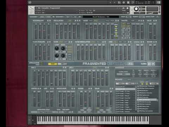Toggle the bottom green switch in Mixer section
The height and width of the screenshot is (127, 169).
pyautogui.click(x=116, y=38)
